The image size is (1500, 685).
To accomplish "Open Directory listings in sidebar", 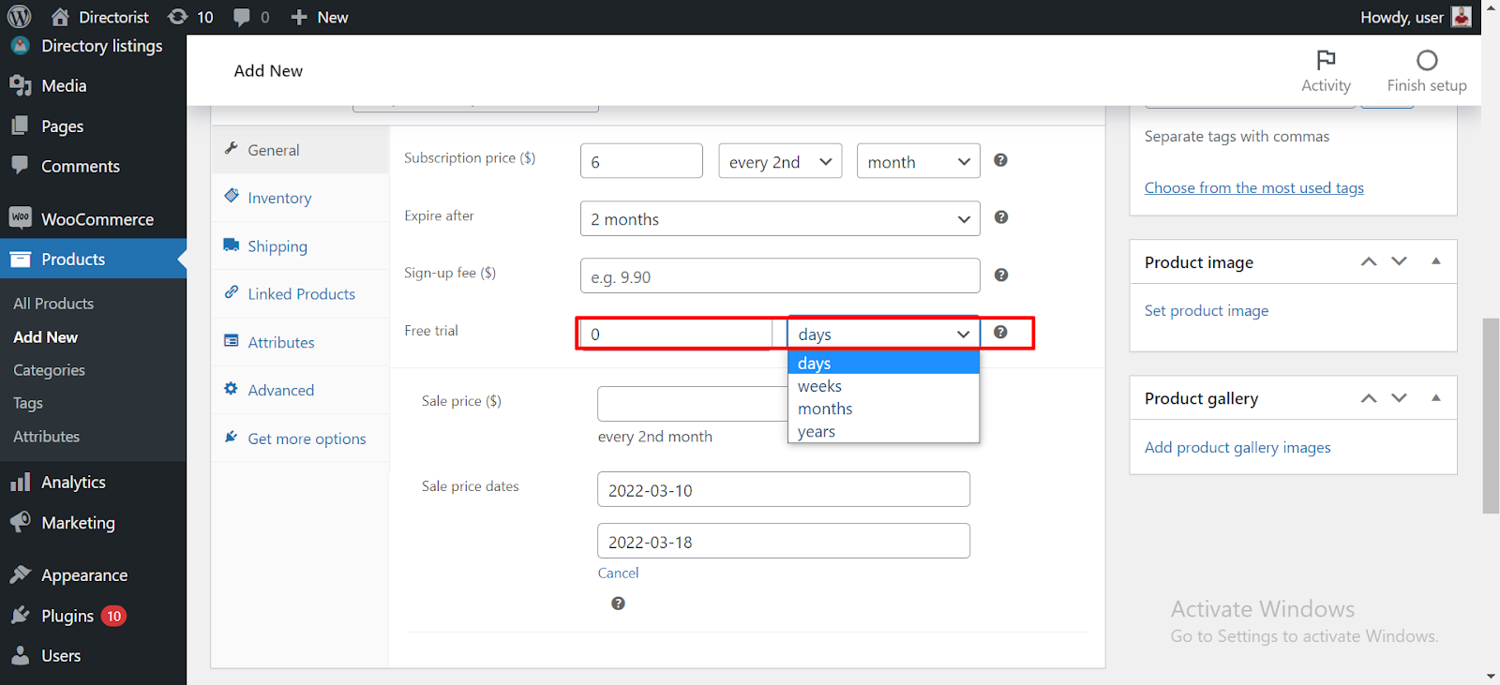I will coord(93,46).
